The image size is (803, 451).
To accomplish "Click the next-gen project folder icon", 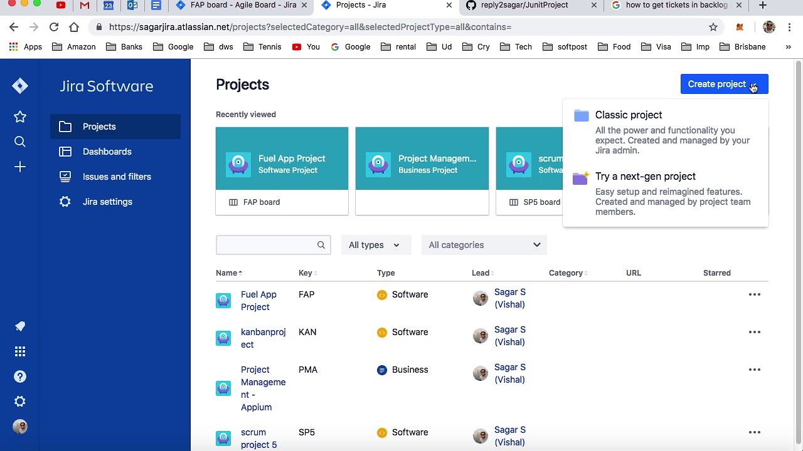I will pyautogui.click(x=581, y=178).
